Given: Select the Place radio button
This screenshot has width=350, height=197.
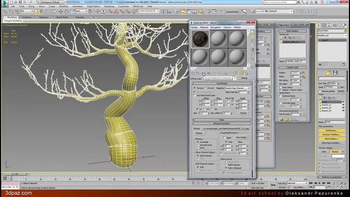Looking at the screenshot, I should point(236,142).
